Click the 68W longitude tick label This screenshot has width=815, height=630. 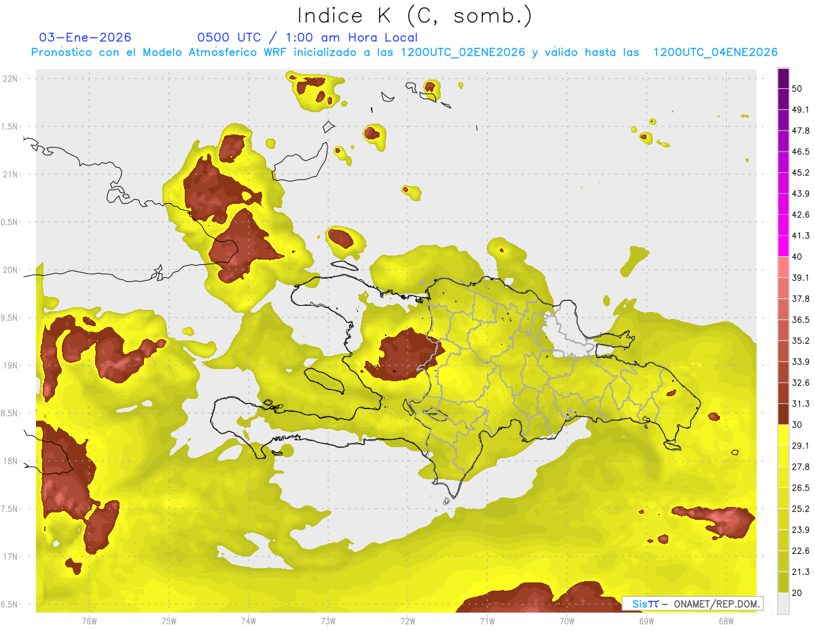tap(725, 621)
